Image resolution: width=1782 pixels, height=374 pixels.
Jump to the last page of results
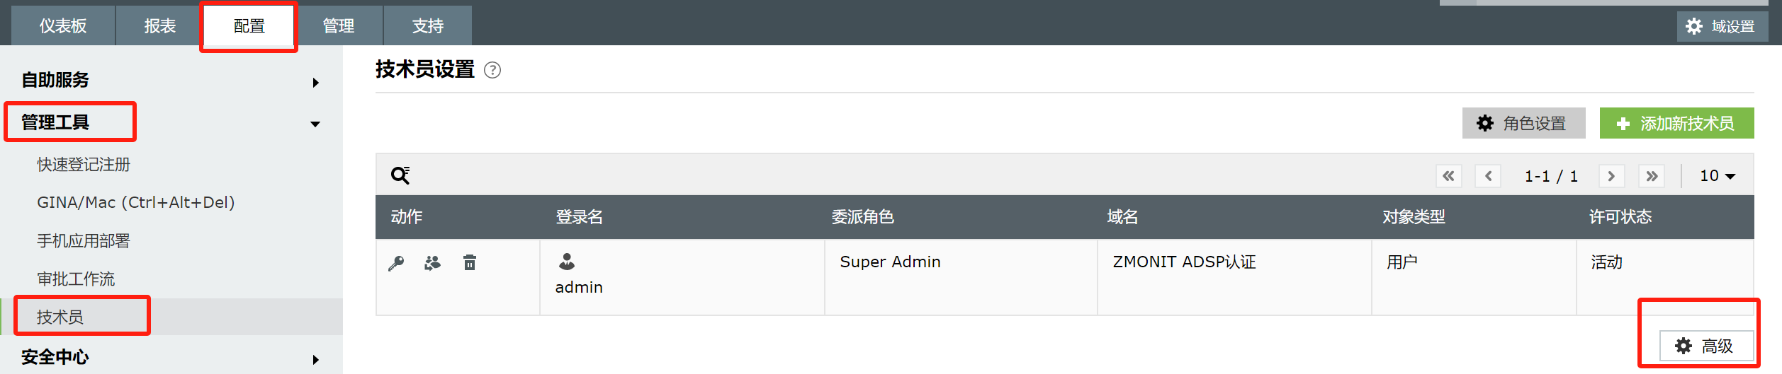[x=1652, y=176]
